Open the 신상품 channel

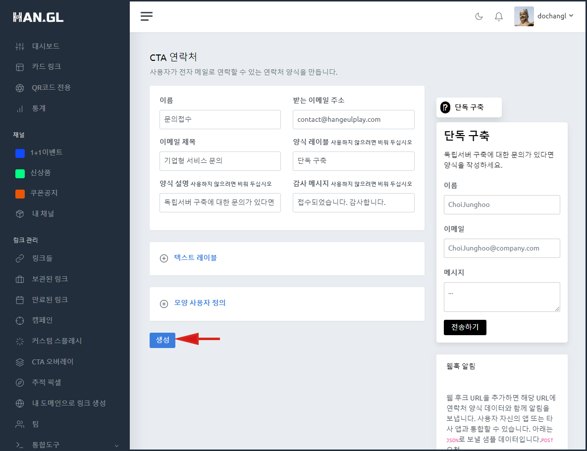click(41, 173)
